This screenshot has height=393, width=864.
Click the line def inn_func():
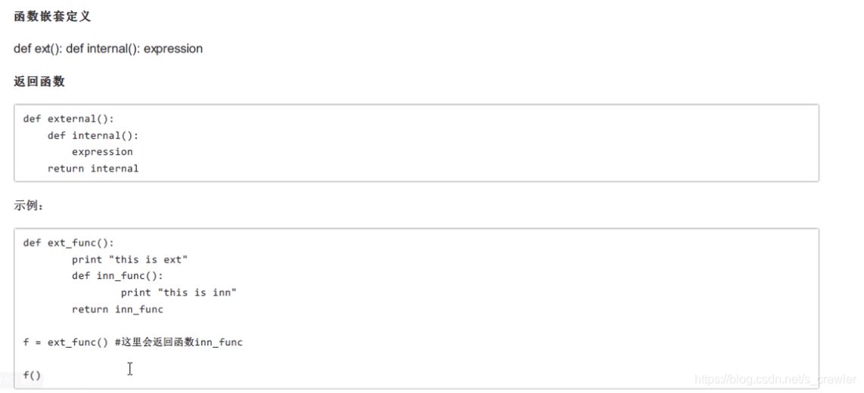coord(117,276)
